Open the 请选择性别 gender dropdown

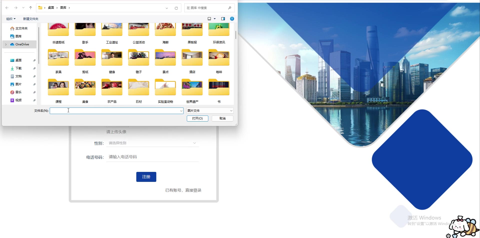tap(152, 143)
